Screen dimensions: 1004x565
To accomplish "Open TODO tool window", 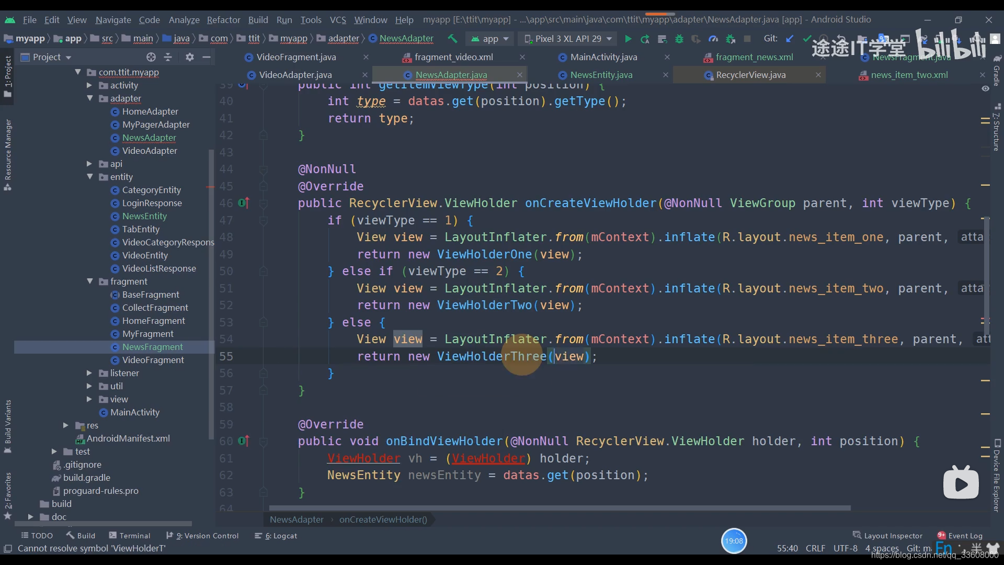I will click(x=37, y=536).
